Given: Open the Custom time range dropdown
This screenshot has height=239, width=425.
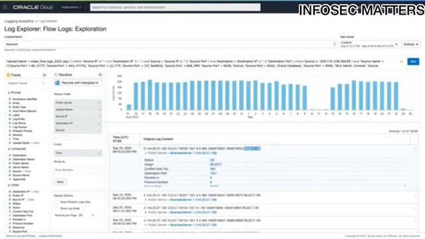Looking at the screenshot, I should click(x=369, y=44).
